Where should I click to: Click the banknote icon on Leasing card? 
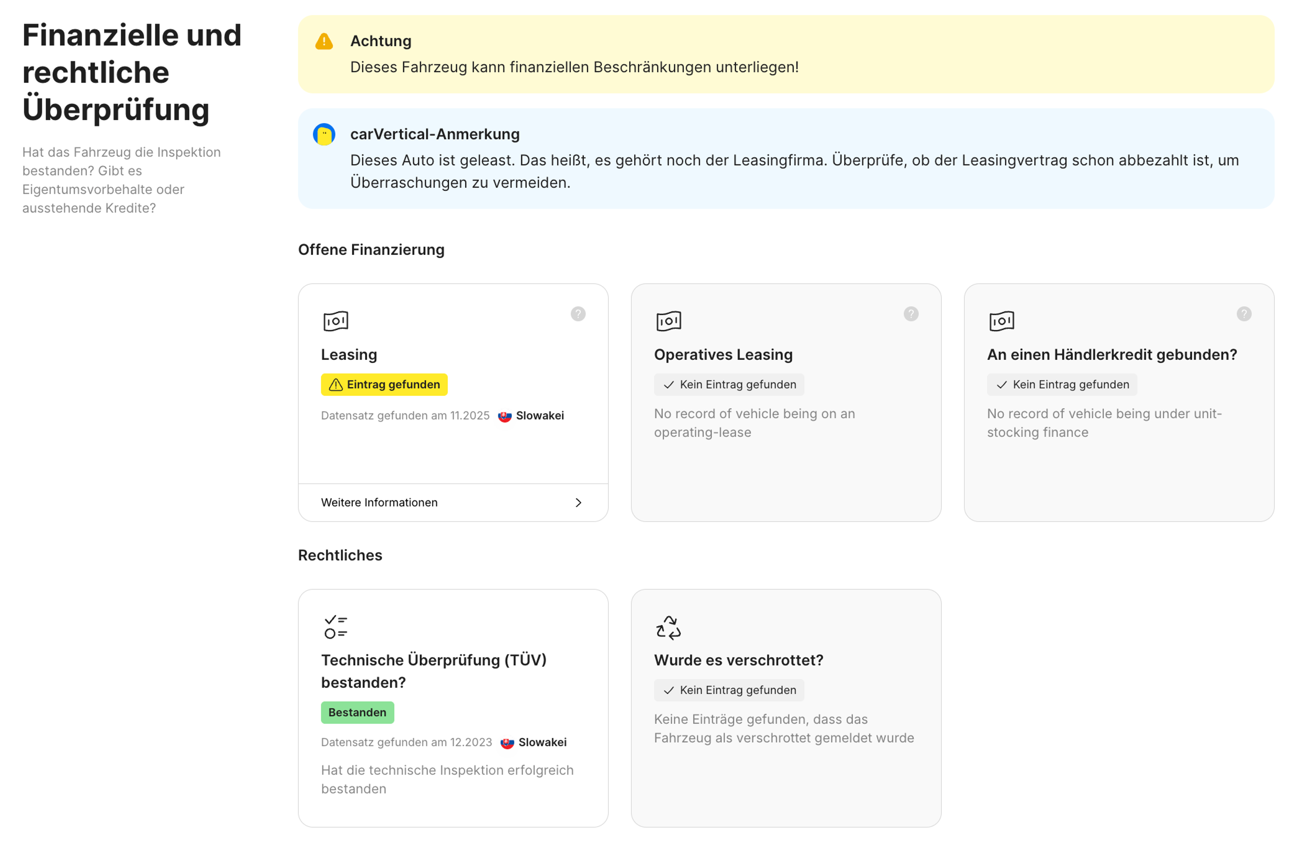point(335,321)
